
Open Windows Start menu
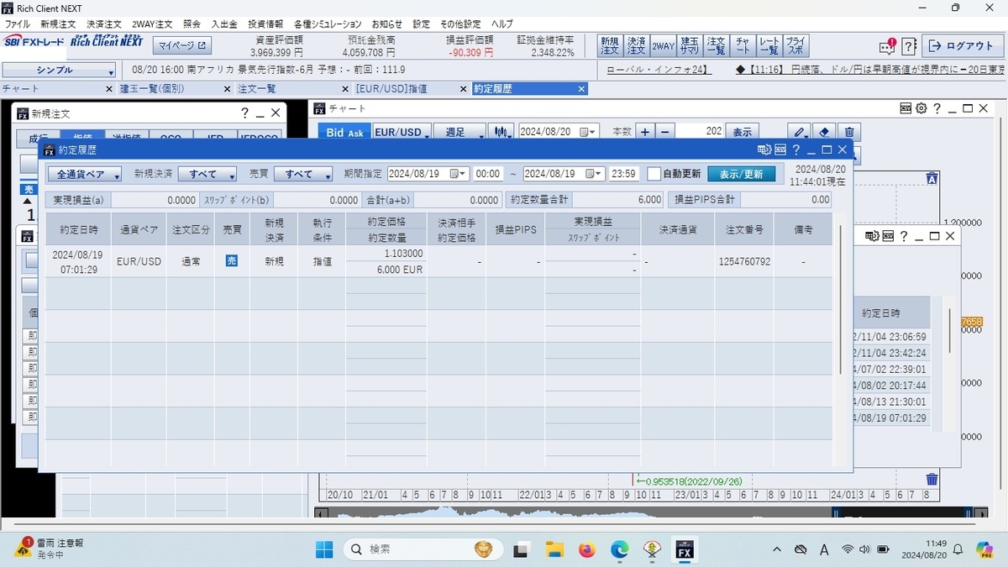pyautogui.click(x=324, y=549)
